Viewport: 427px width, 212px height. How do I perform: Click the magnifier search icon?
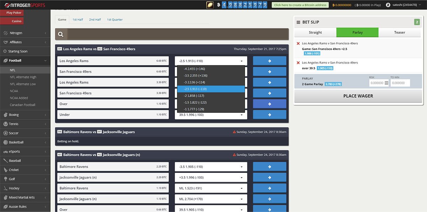[x=61, y=34]
